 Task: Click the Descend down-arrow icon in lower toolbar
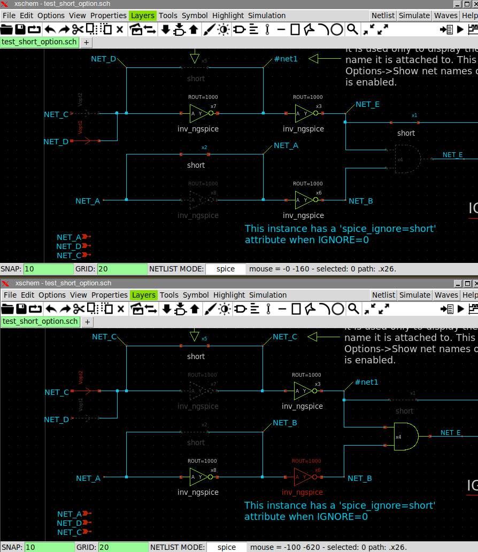tap(167, 308)
